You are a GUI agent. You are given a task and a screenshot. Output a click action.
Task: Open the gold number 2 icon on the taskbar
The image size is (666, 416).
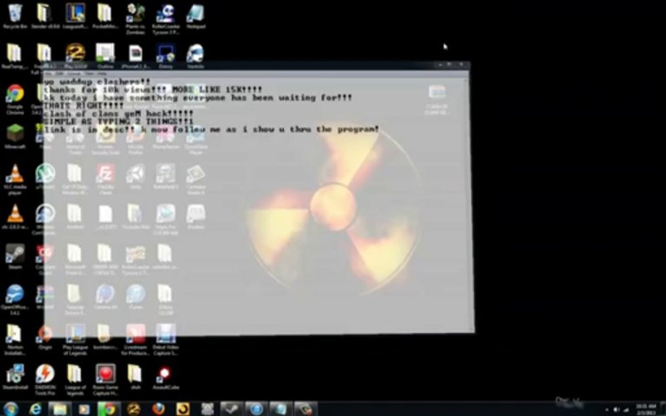(x=134, y=408)
